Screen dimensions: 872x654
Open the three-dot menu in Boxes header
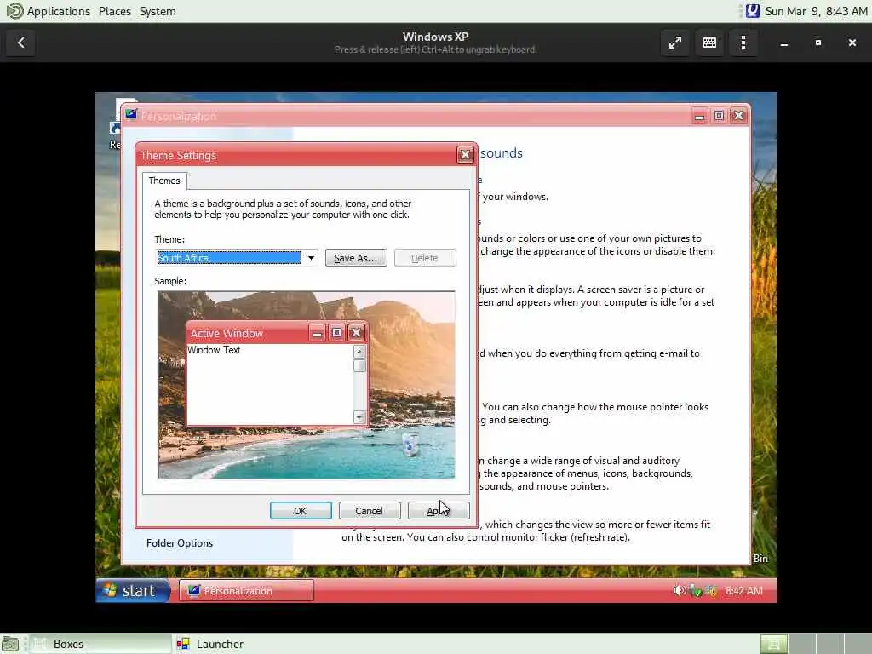click(743, 43)
